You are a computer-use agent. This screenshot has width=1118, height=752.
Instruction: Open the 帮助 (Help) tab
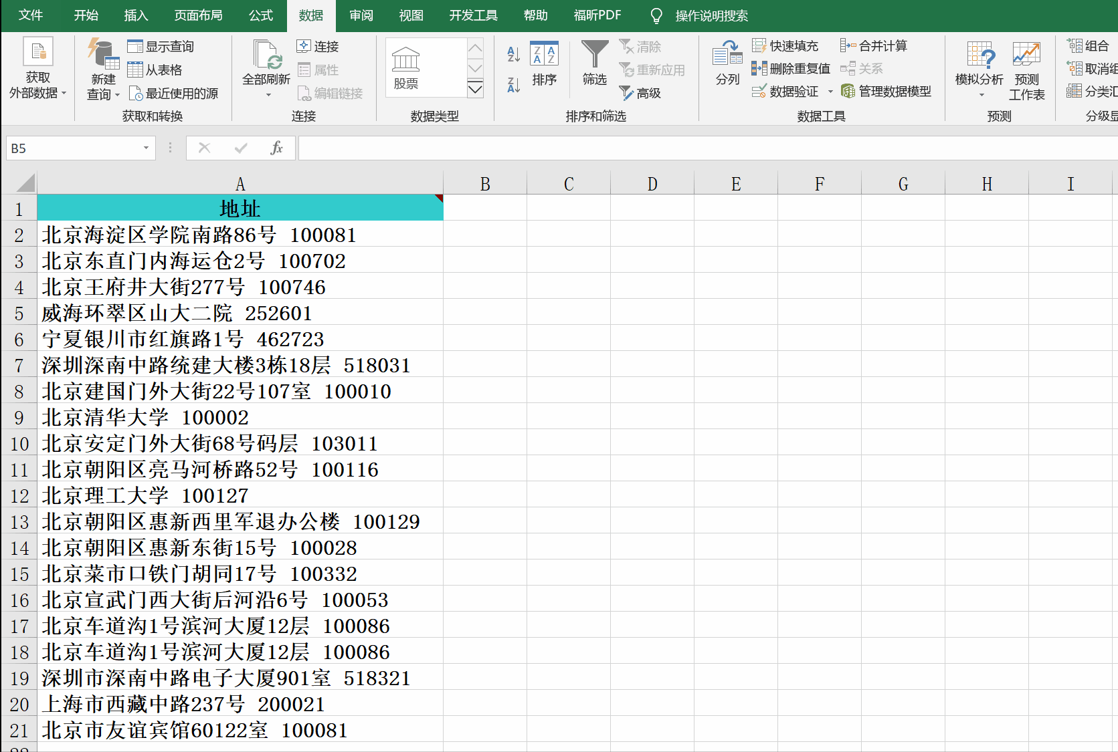coord(535,15)
